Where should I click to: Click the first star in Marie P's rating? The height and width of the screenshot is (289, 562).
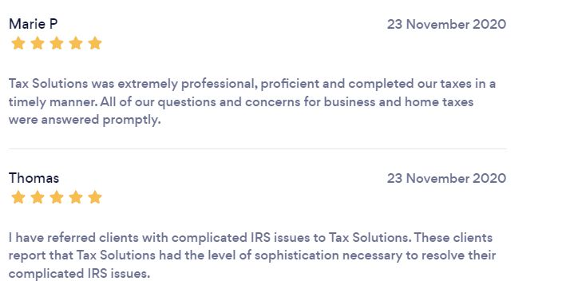coord(18,43)
